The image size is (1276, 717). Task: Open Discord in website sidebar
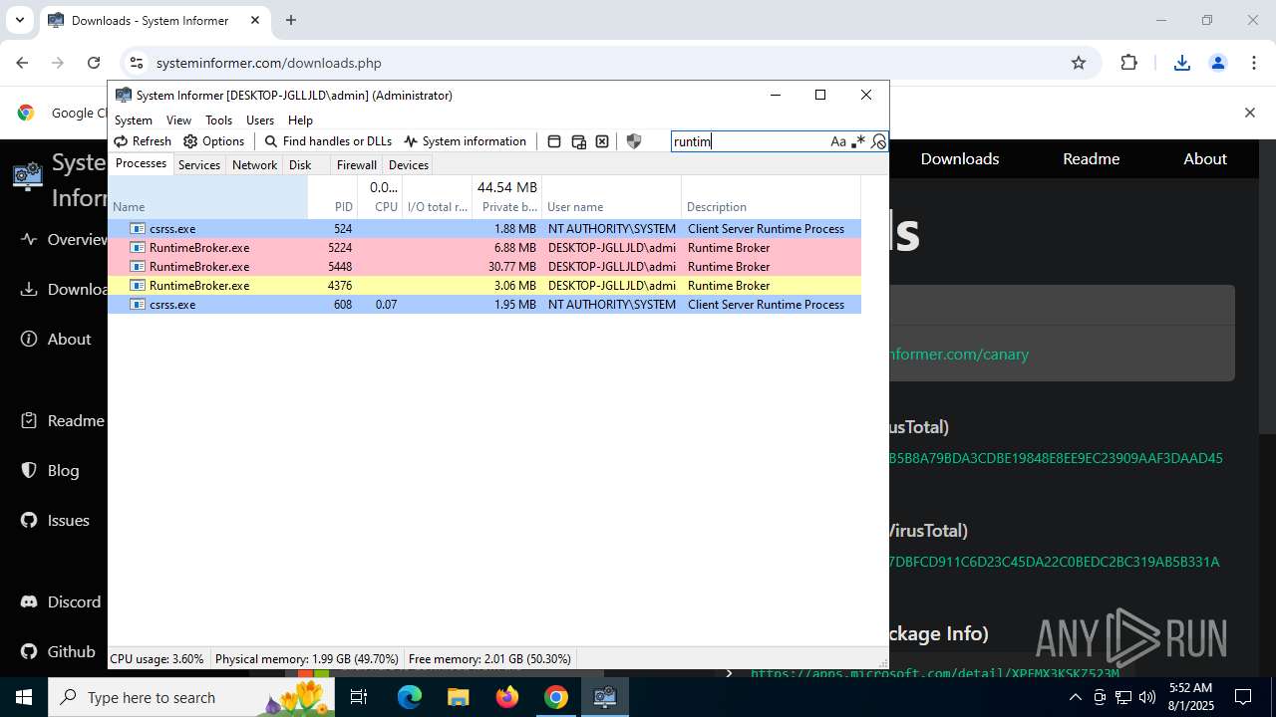(61, 601)
